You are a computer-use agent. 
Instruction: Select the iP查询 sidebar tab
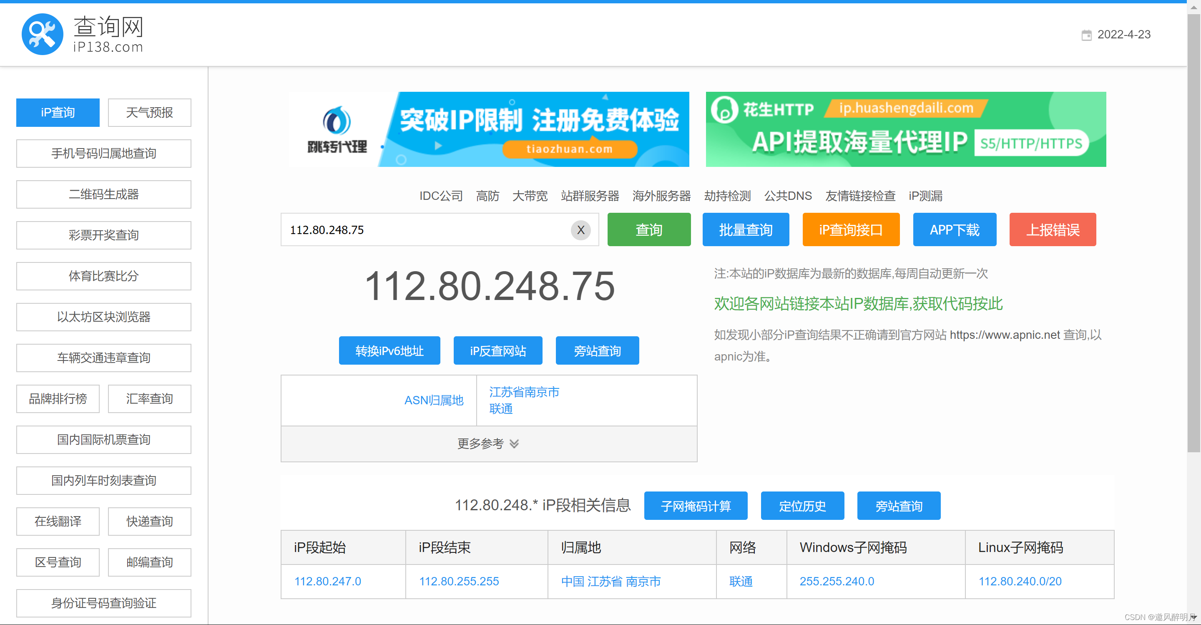coord(58,112)
